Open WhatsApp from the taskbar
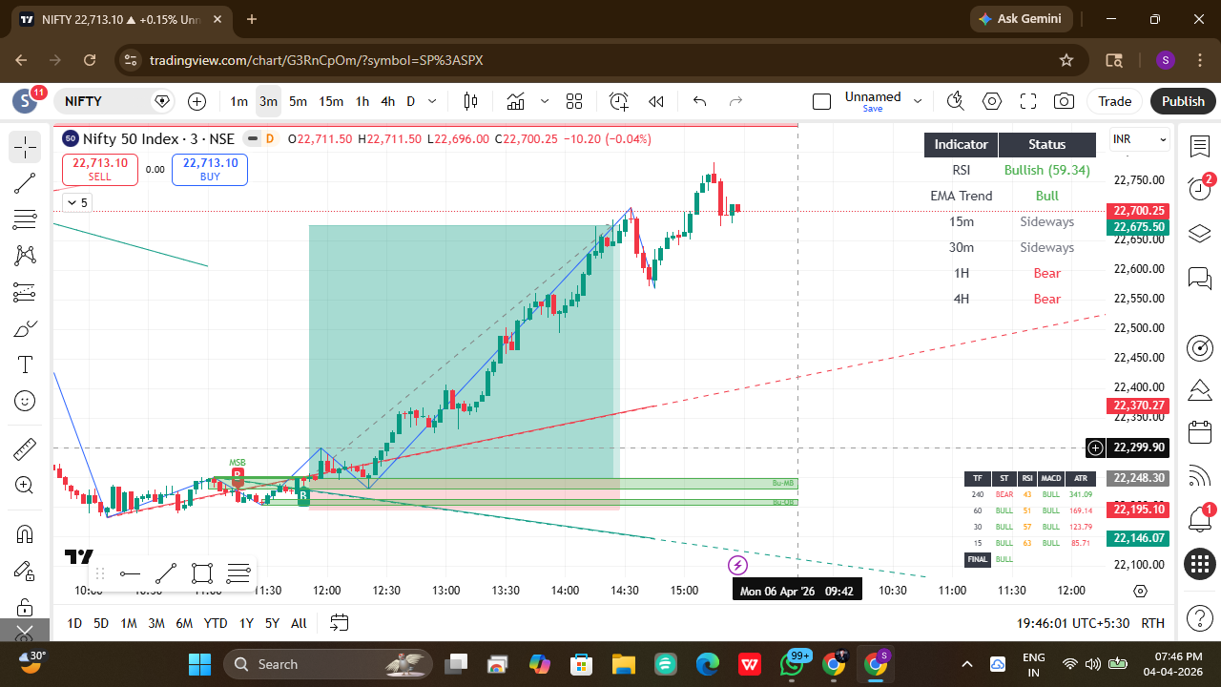This screenshot has height=687, width=1221. point(794,664)
